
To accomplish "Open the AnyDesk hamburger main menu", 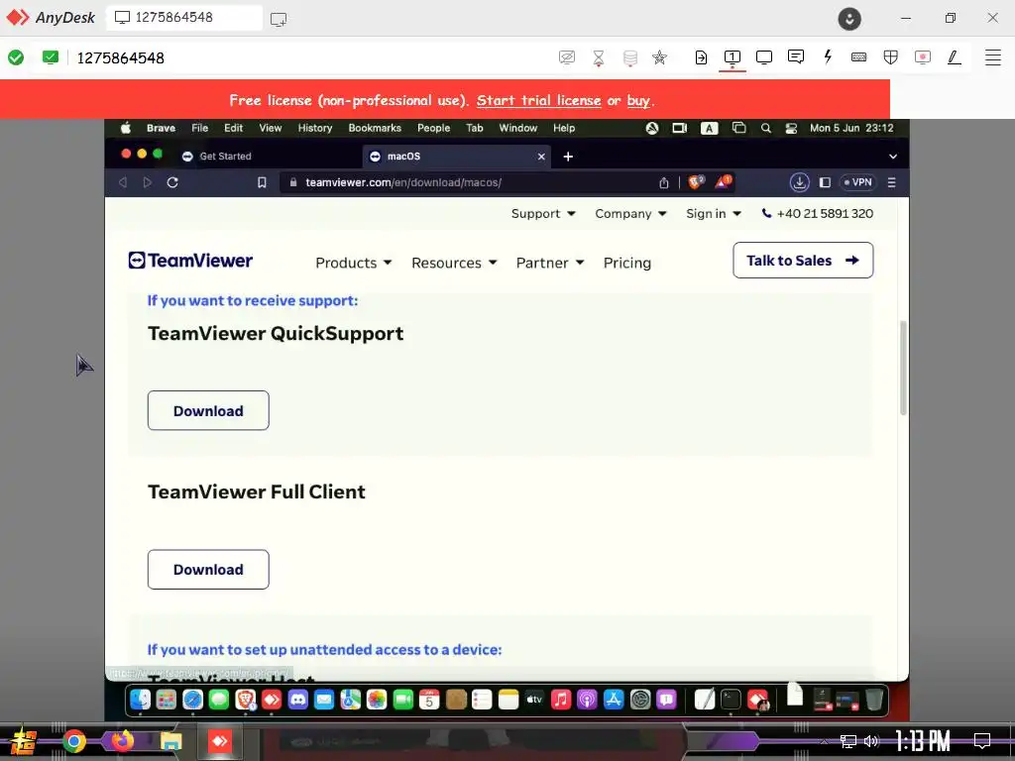I will [993, 56].
